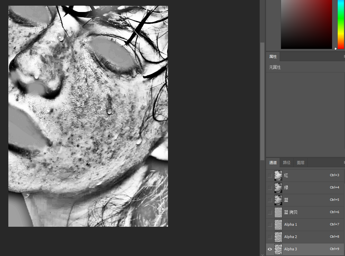Enable visibility for the Alpha 1 channel
Image resolution: width=345 pixels, height=256 pixels.
click(270, 224)
